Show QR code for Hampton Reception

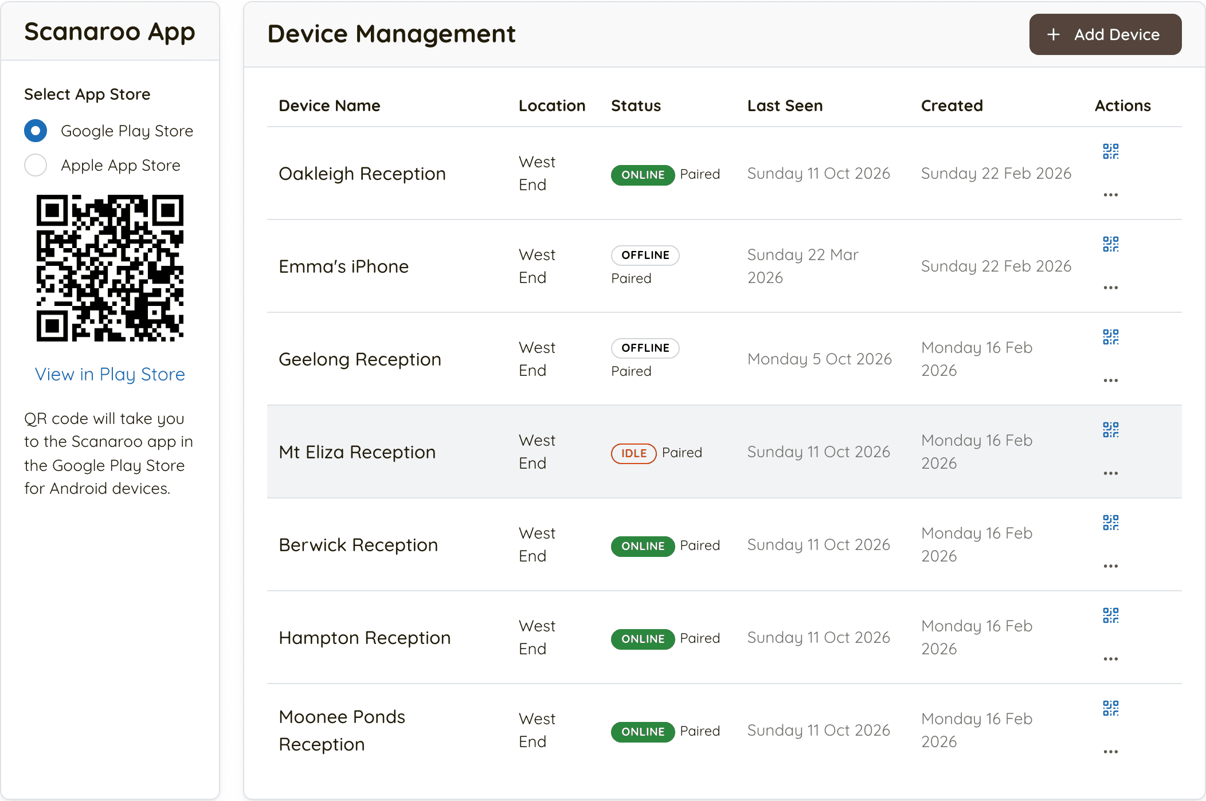(x=1110, y=615)
